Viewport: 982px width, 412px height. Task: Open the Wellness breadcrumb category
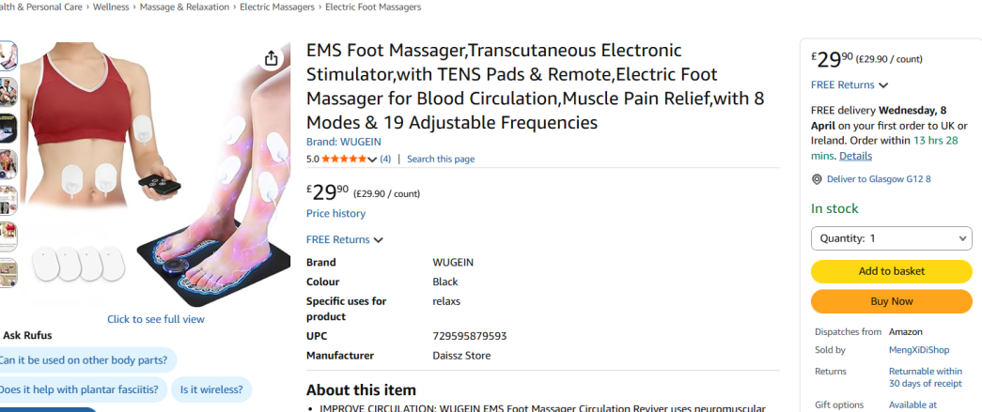click(x=113, y=7)
